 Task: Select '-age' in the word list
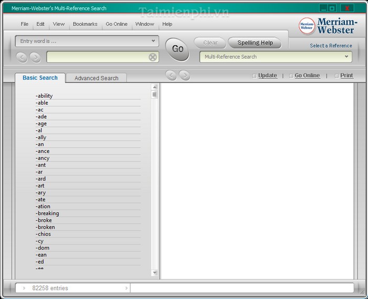(x=42, y=123)
